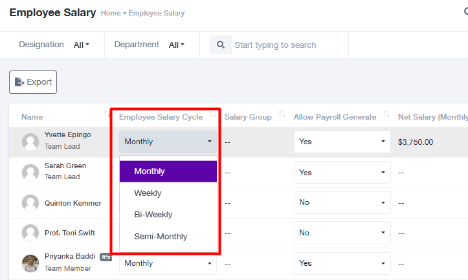468x280 pixels.
Task: Open Quinton Kemmer's name link
Action: [73, 203]
